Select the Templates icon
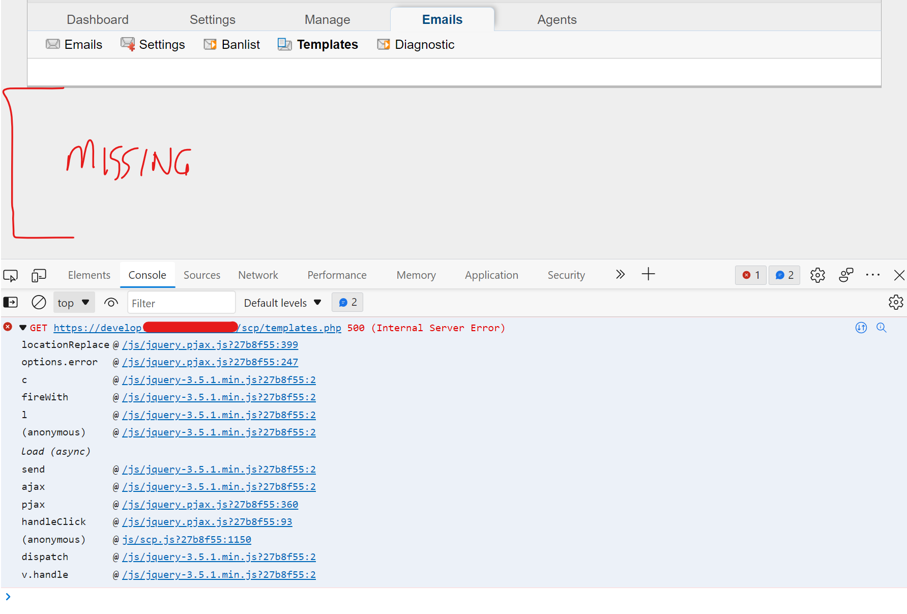 pyautogui.click(x=284, y=44)
